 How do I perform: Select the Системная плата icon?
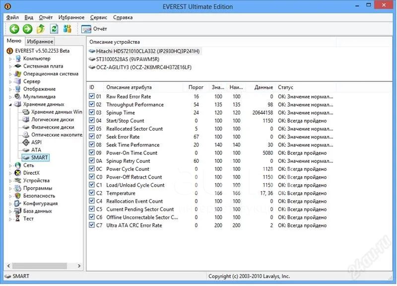click(18, 66)
